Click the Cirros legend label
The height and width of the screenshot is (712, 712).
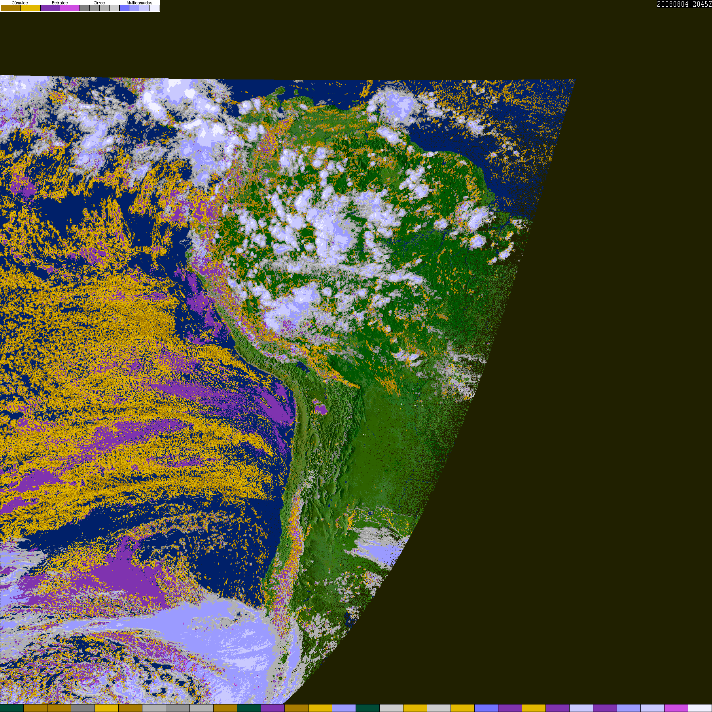[99, 3]
